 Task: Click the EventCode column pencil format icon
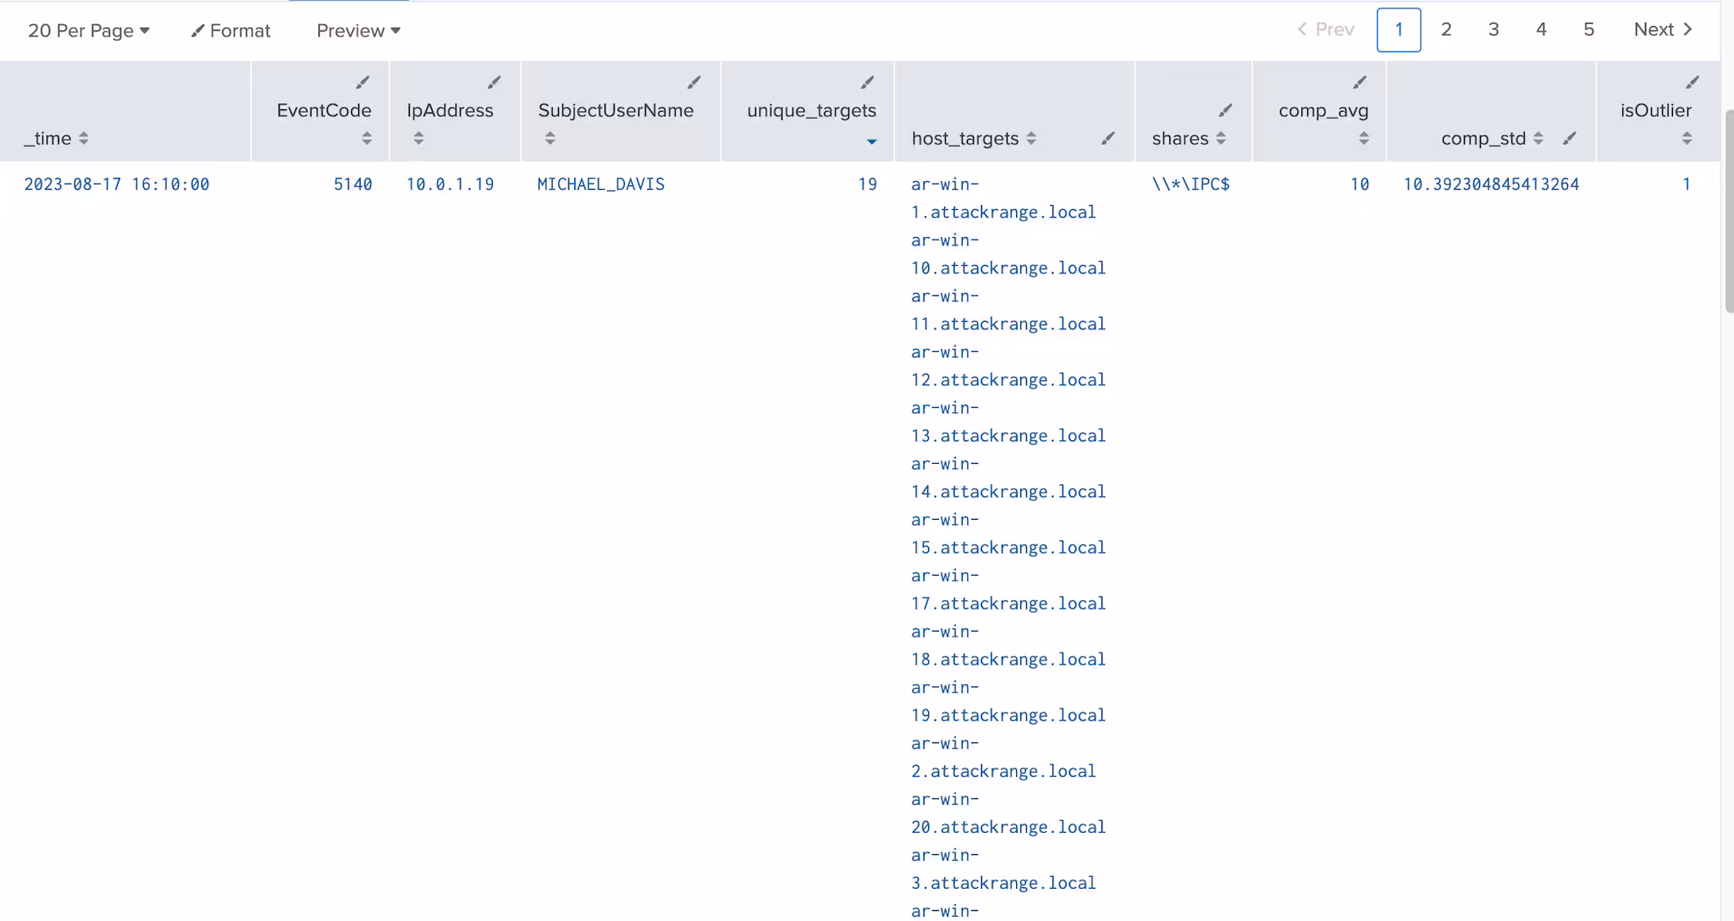tap(362, 82)
